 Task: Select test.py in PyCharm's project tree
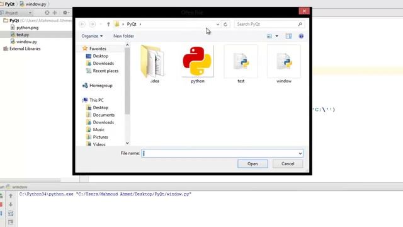[x=23, y=35]
